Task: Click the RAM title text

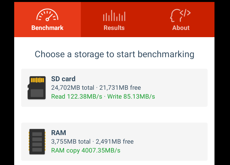Action: [x=58, y=133]
